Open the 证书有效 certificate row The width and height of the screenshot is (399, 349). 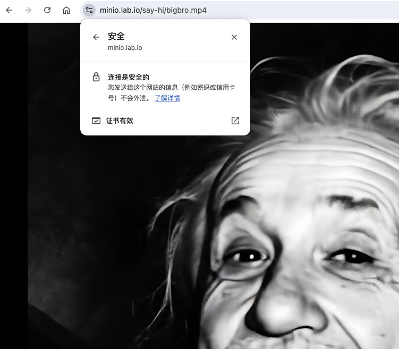pos(165,121)
